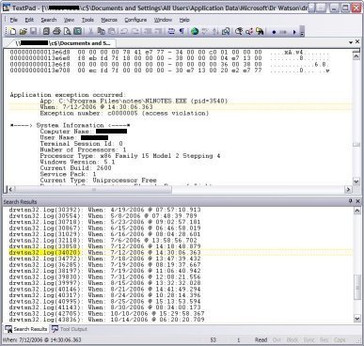364x346 pixels.
Task: Click the editor's vertical scrollbar up arrow
Action: [x=356, y=56]
